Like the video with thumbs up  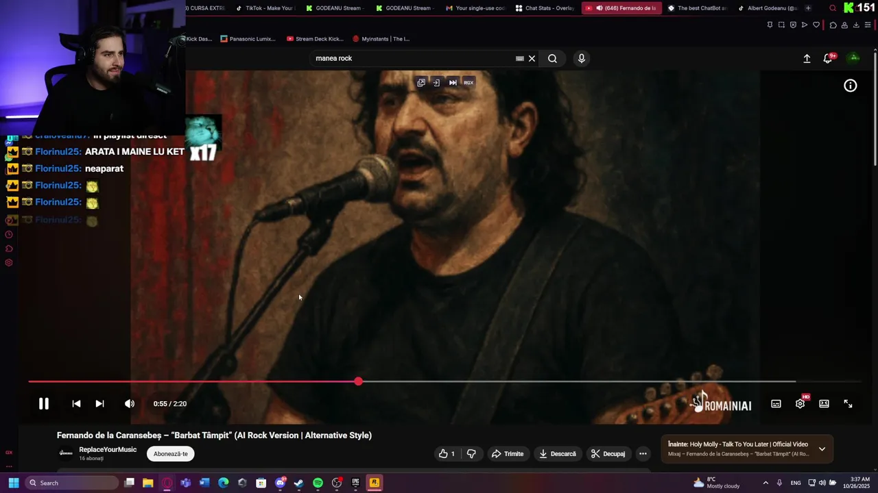click(x=447, y=454)
